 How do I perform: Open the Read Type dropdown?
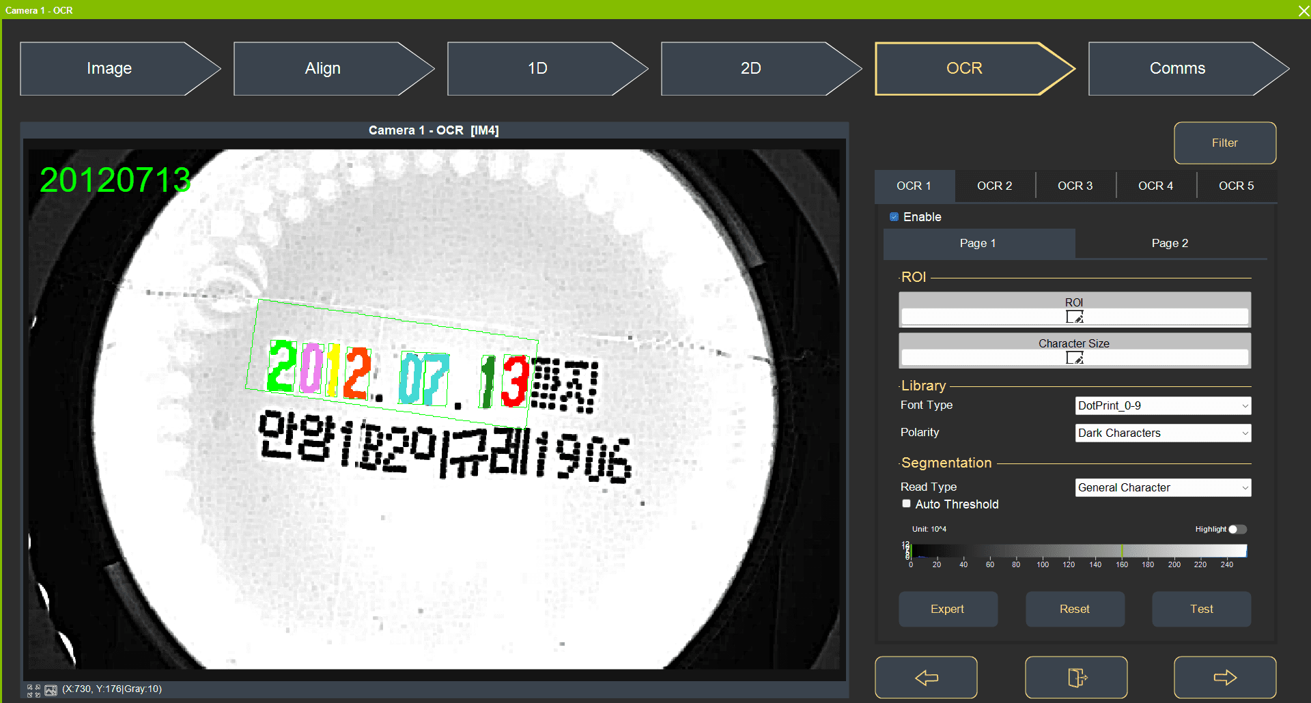1163,487
